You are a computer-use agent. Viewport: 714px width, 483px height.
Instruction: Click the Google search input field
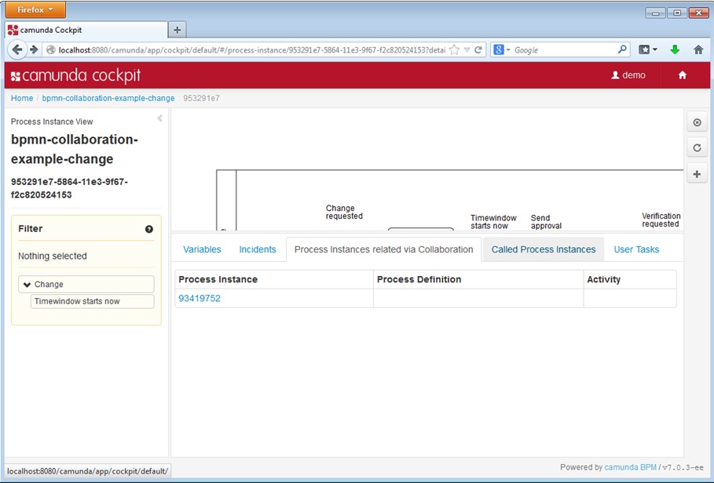[x=565, y=50]
